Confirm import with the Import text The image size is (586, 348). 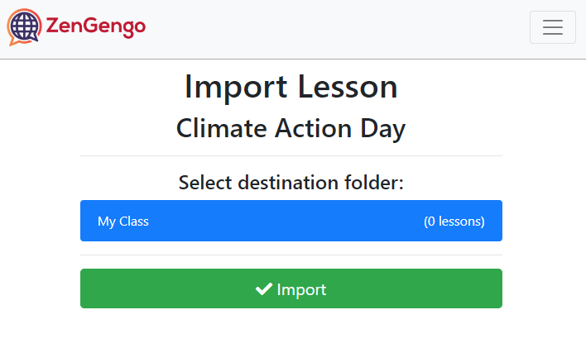(x=301, y=290)
